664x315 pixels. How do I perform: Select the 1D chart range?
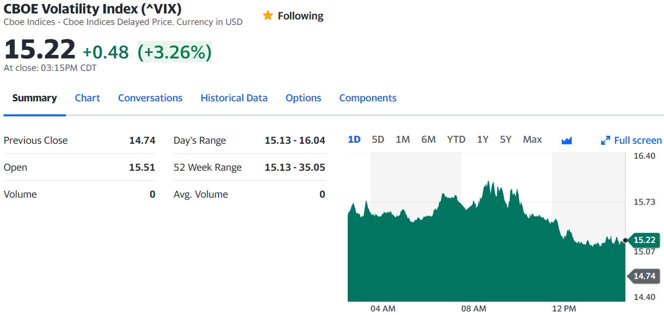(354, 140)
